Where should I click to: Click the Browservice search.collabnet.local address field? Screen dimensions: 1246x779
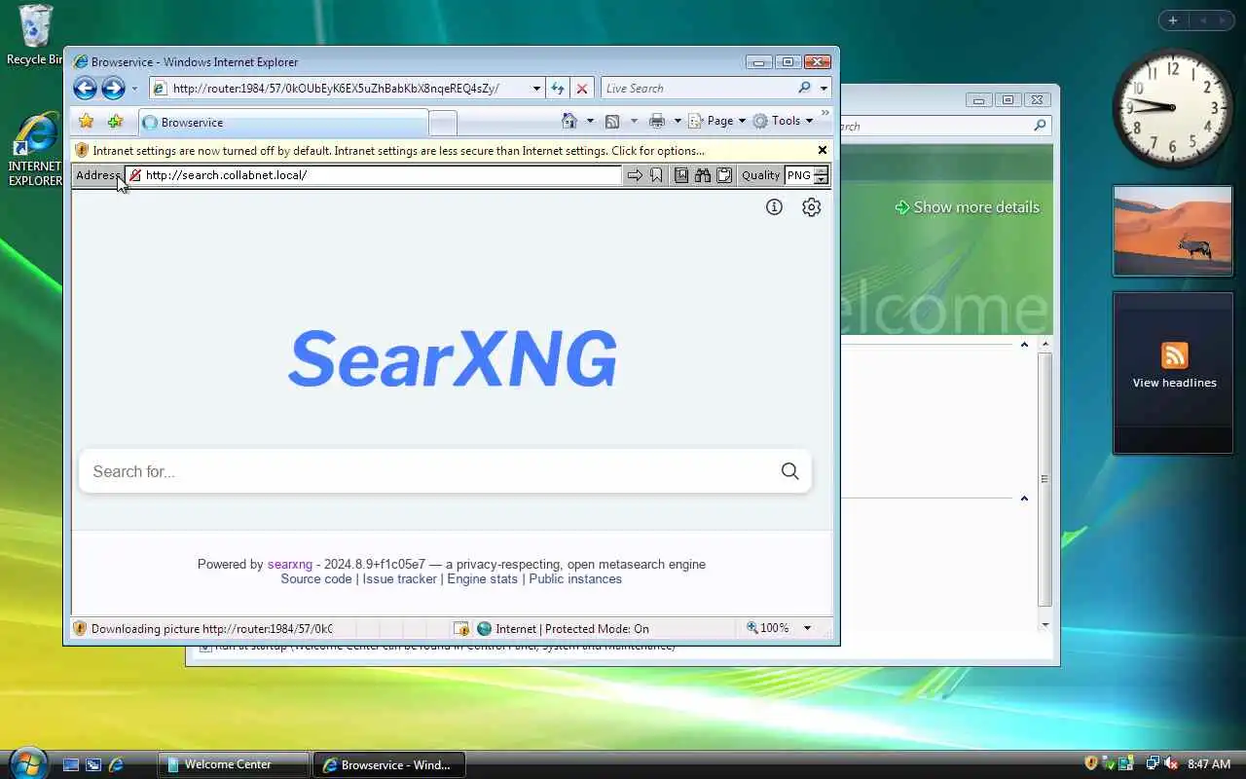(374, 175)
